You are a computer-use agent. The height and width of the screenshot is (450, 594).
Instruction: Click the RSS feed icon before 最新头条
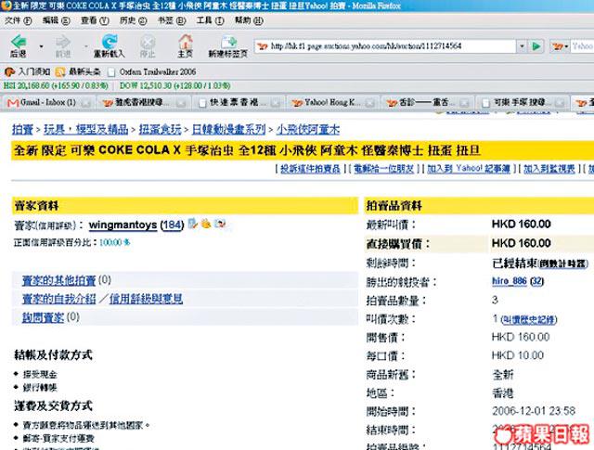(59, 72)
